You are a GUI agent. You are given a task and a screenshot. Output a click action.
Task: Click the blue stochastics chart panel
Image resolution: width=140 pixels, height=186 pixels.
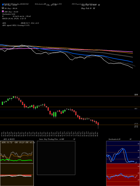click(x=123, y=152)
